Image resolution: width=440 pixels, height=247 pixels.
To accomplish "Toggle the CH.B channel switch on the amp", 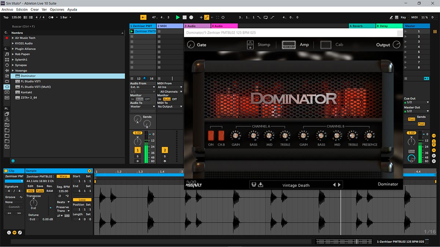I will pyautogui.click(x=221, y=136).
